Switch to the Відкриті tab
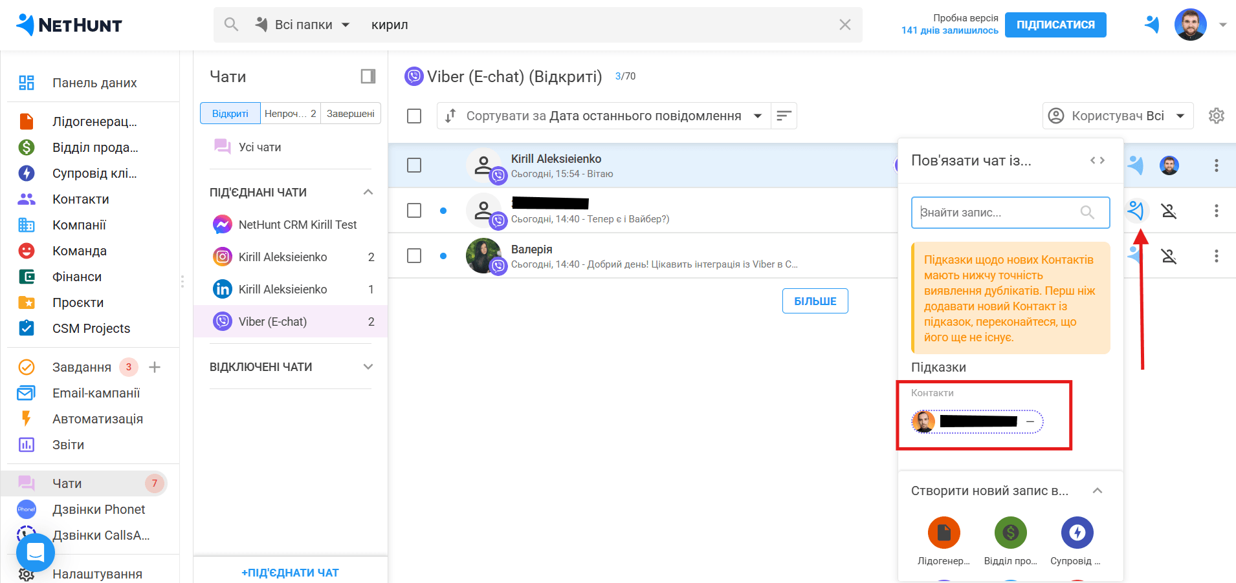1236x583 pixels. tap(230, 113)
